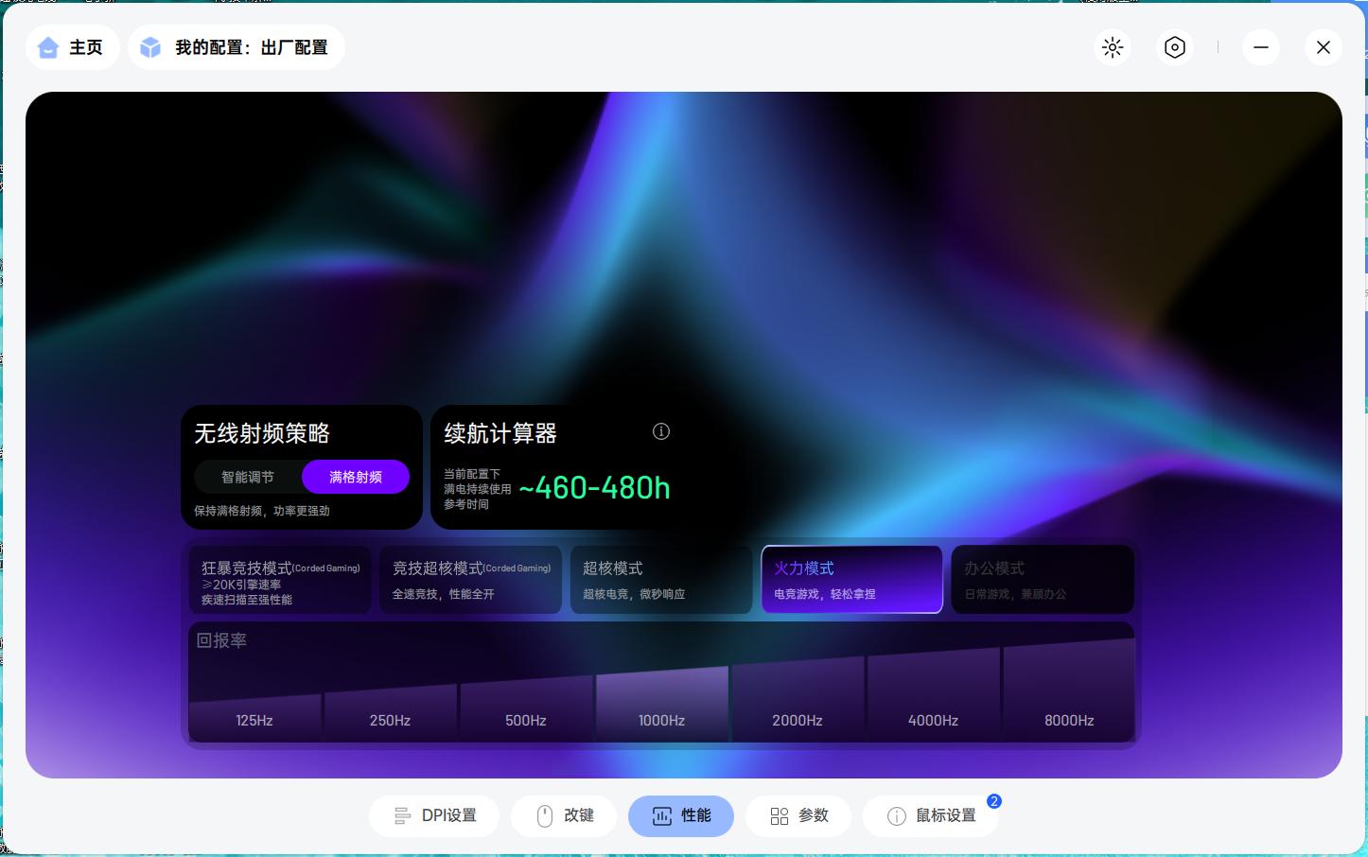Toggle the brightness theme sun icon
Viewport: 1368px width, 857px height.
pos(1113,47)
